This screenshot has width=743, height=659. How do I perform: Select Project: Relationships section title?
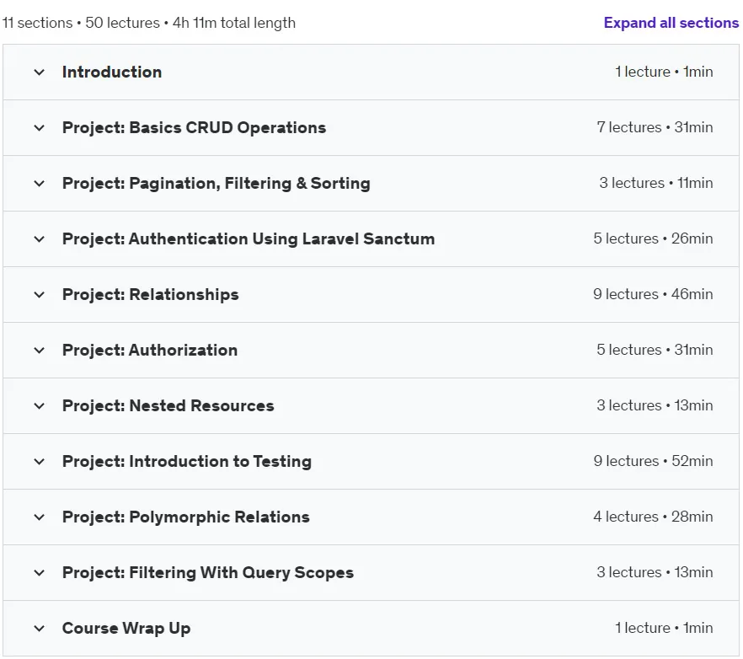(x=150, y=295)
